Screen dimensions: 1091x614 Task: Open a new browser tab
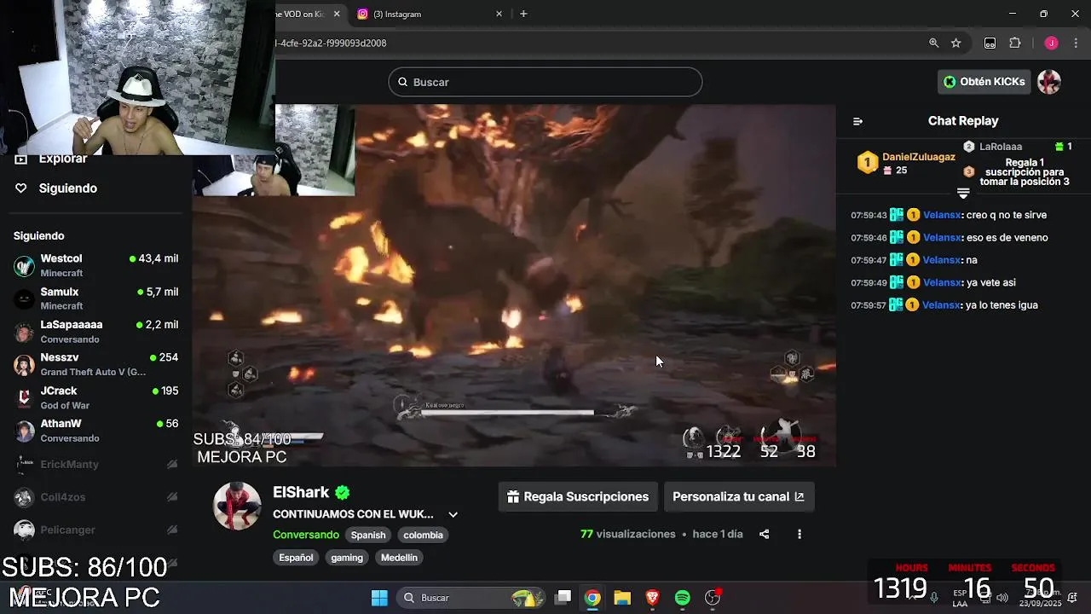pos(523,14)
